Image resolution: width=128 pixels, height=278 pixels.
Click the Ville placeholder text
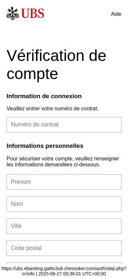click(16, 226)
